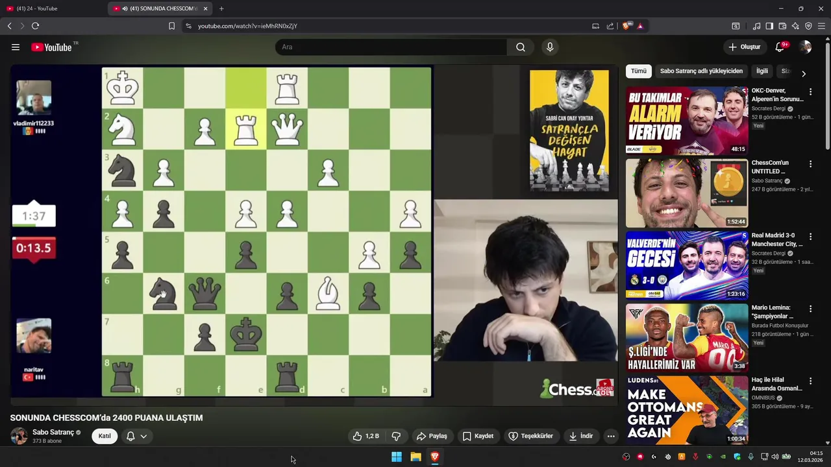The width and height of the screenshot is (831, 467).
Task: Click the Paylaş share button
Action: click(x=432, y=436)
